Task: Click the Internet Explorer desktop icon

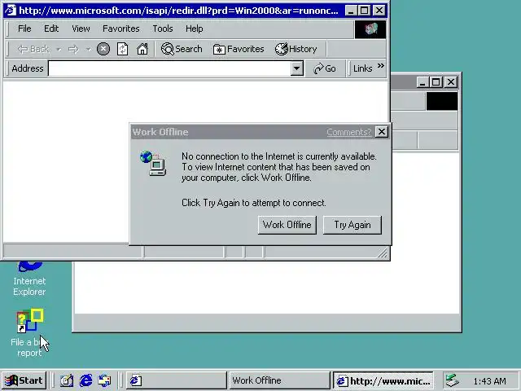Action: [x=29, y=279]
